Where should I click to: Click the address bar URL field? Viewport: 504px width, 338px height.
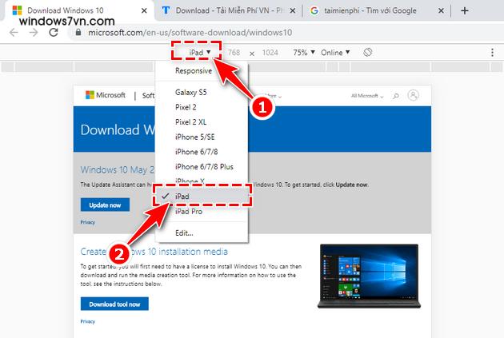pos(240,32)
